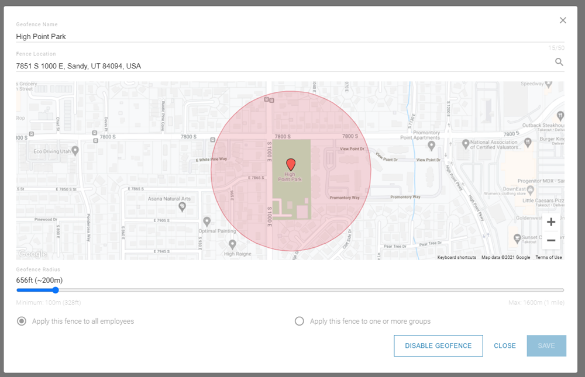Click the Geofence Radius slider handle
Screen dimensions: 585x377
(x=56, y=290)
